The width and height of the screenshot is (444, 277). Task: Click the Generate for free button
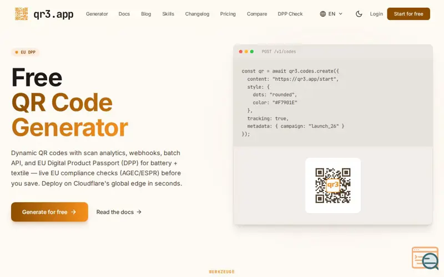[49, 212]
